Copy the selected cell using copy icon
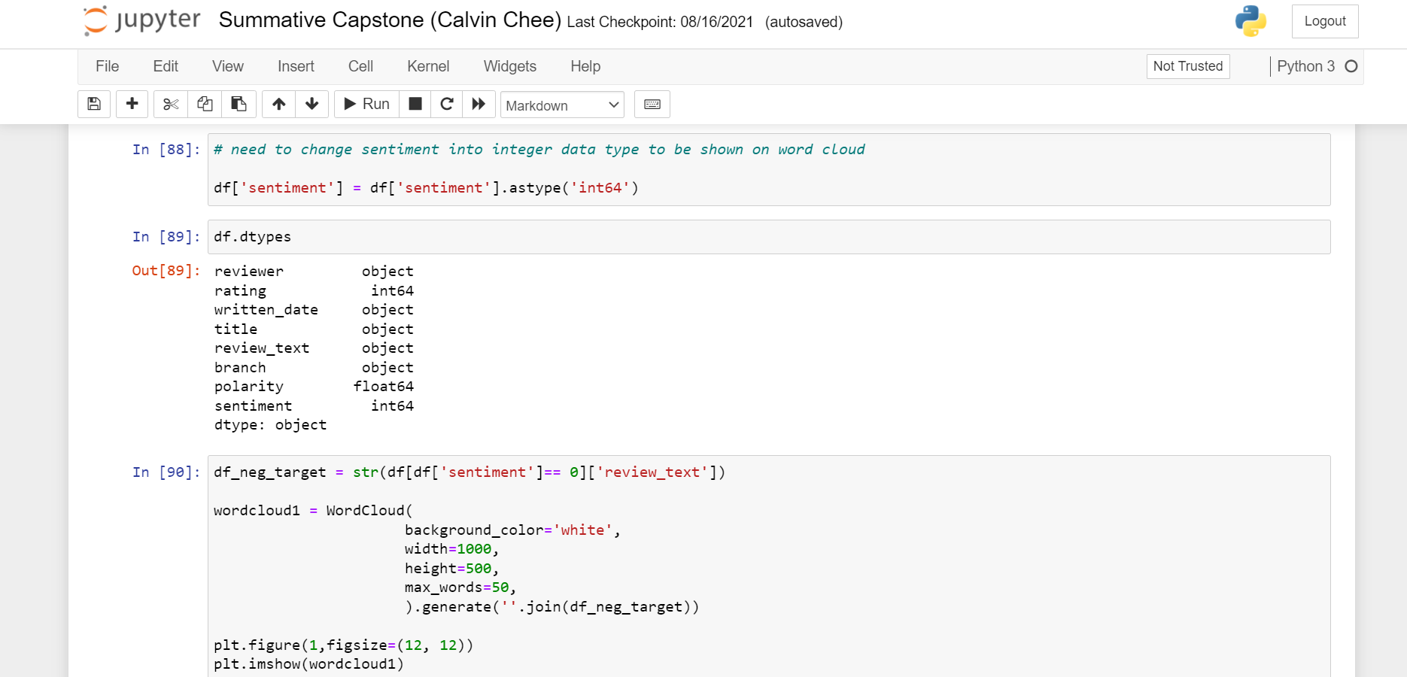1407x677 pixels. (x=204, y=104)
